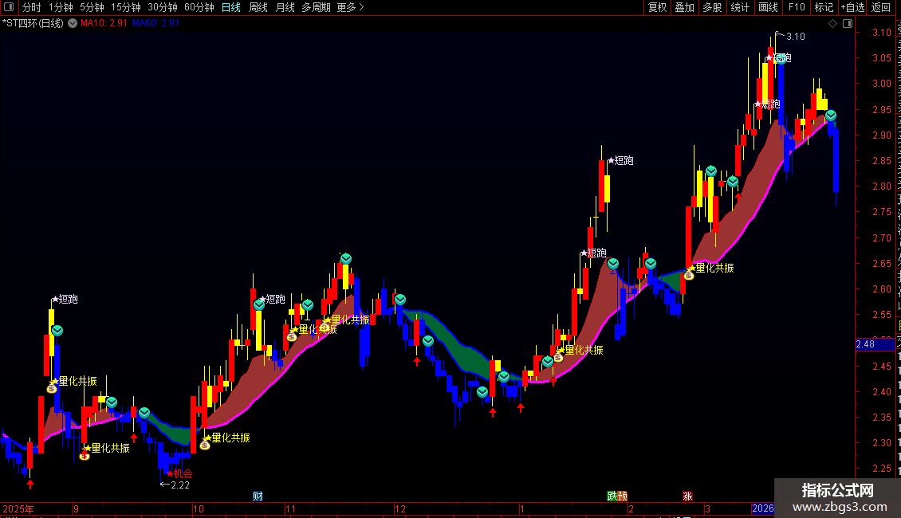Open the 多股 multi-stock view
Image resolution: width=901 pixels, height=518 pixels.
tap(712, 7)
